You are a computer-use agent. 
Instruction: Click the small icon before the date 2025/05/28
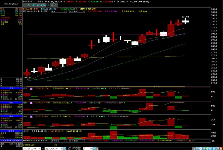pos(46,2)
